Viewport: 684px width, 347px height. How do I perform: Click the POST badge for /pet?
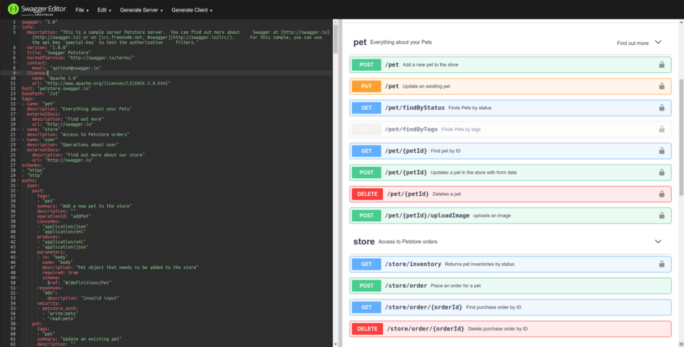pos(366,64)
